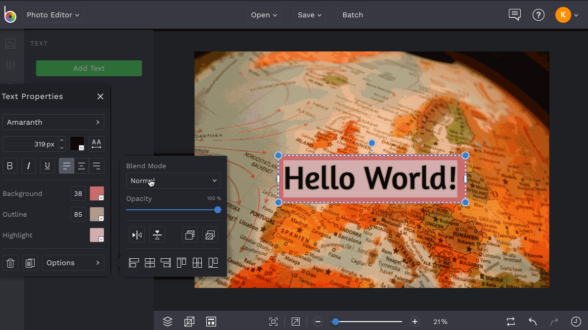The height and width of the screenshot is (330, 588).
Task: Open the Highlight color swatch
Action: (97, 235)
